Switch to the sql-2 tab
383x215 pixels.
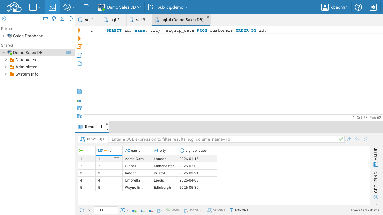[113, 20]
